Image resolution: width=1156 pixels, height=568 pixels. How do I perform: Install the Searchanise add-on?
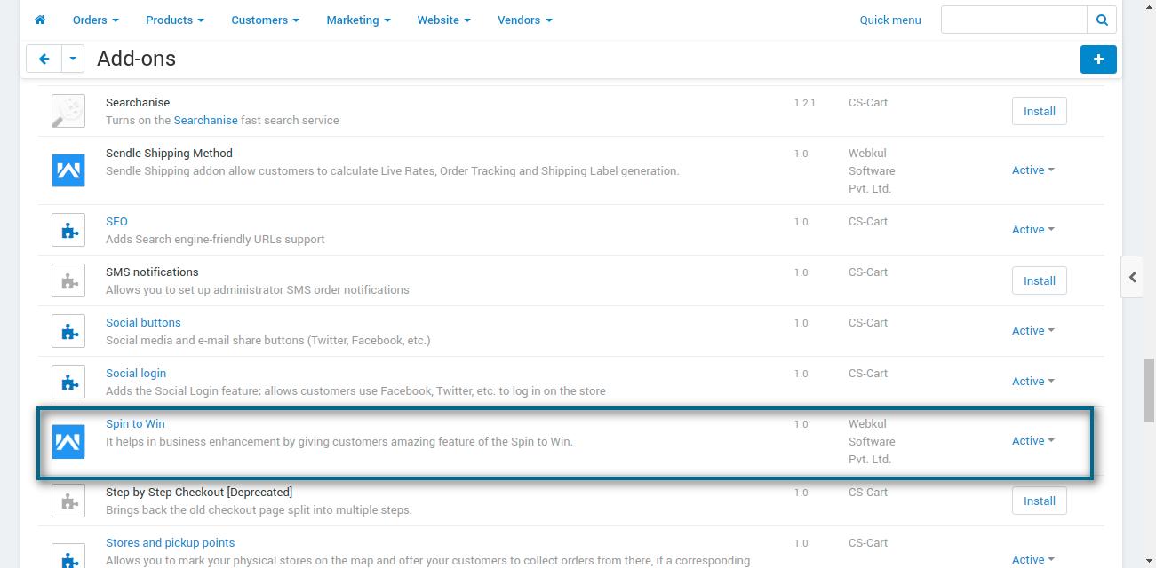click(x=1039, y=111)
